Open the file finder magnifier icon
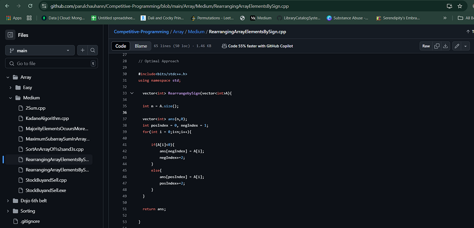The width and height of the screenshot is (474, 228). (x=92, y=50)
